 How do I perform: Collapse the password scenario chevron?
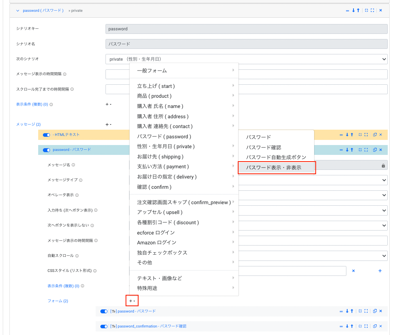(18, 11)
